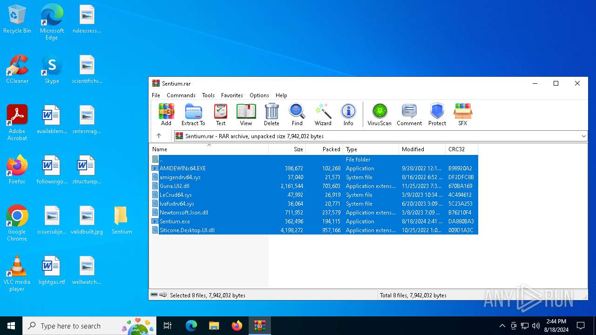This screenshot has width=596, height=335.
Task: Select amigendrv64.sys file
Action: click(314, 177)
